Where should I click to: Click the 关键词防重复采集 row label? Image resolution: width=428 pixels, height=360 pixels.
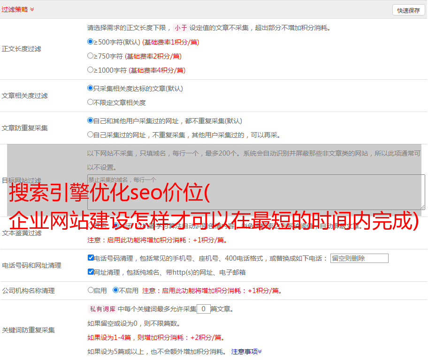pos(28,330)
